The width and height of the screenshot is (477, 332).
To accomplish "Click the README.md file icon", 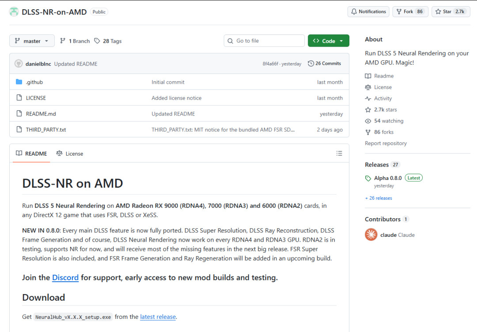I will [x=19, y=113].
